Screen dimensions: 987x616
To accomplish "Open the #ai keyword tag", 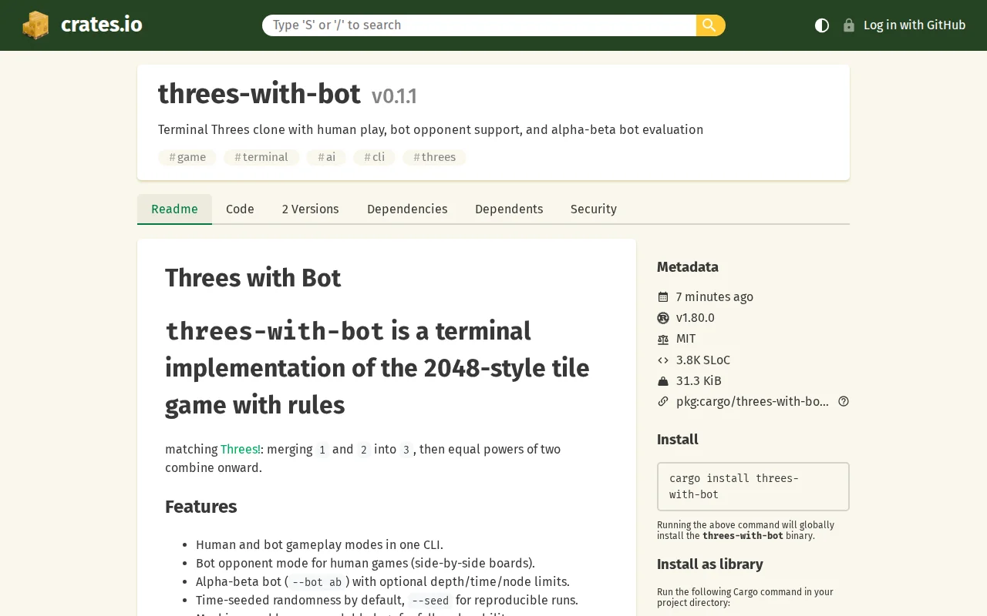I will click(326, 157).
